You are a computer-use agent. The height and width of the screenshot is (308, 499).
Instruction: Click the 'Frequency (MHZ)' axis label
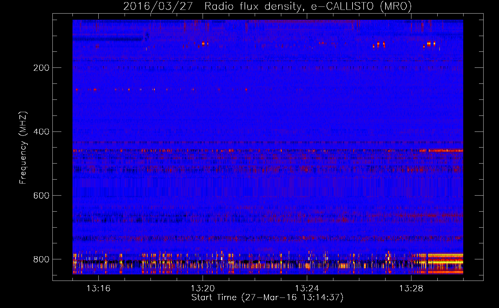(23, 148)
